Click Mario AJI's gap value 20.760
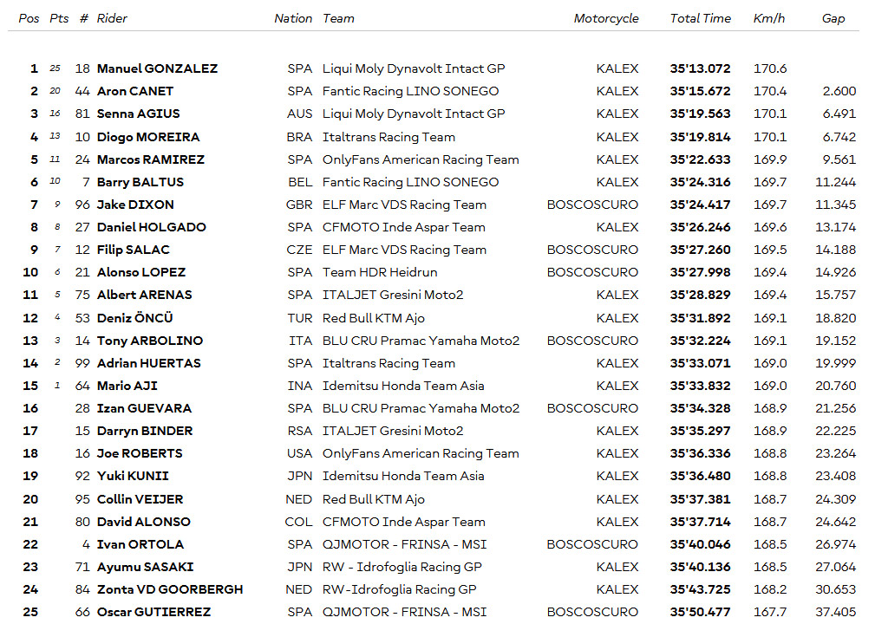Screen dimensions: 875x624 835,386
